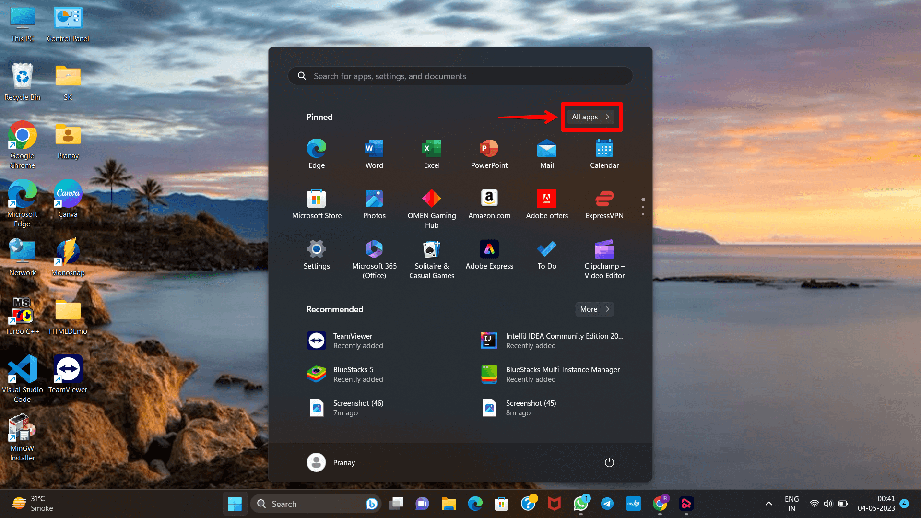The width and height of the screenshot is (921, 518).
Task: Launch PowerPoint pinned app
Action: [x=489, y=154]
